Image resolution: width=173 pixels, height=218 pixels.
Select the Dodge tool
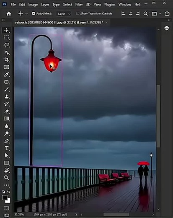(6, 134)
